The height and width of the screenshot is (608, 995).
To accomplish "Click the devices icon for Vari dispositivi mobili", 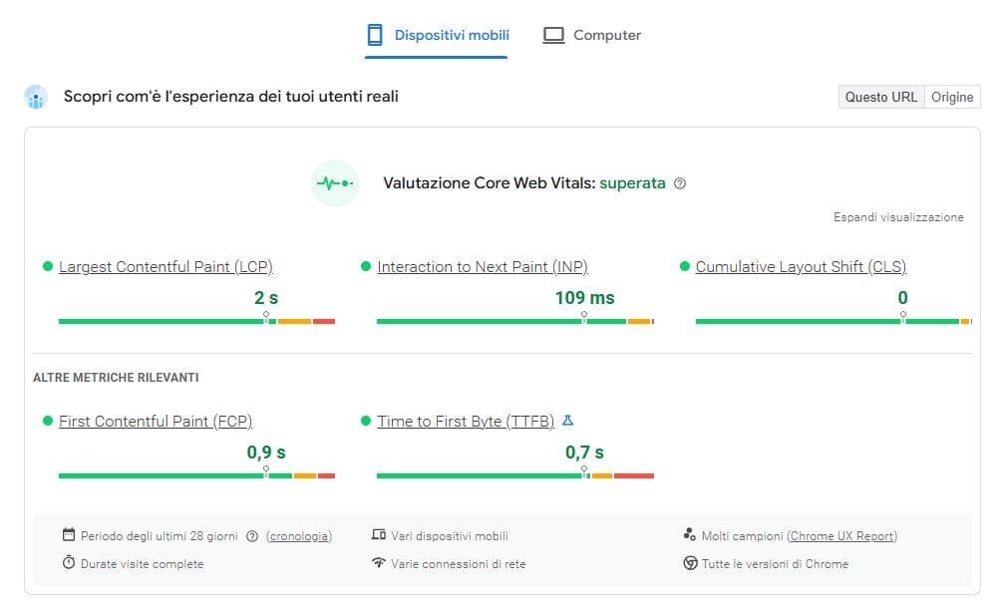I will 379,535.
